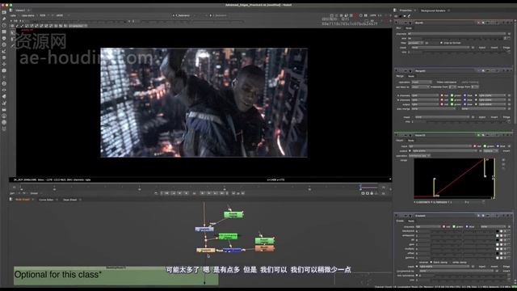The width and height of the screenshot is (517, 291).
Task: Switch to the Properties tab
Action: [x=406, y=11]
